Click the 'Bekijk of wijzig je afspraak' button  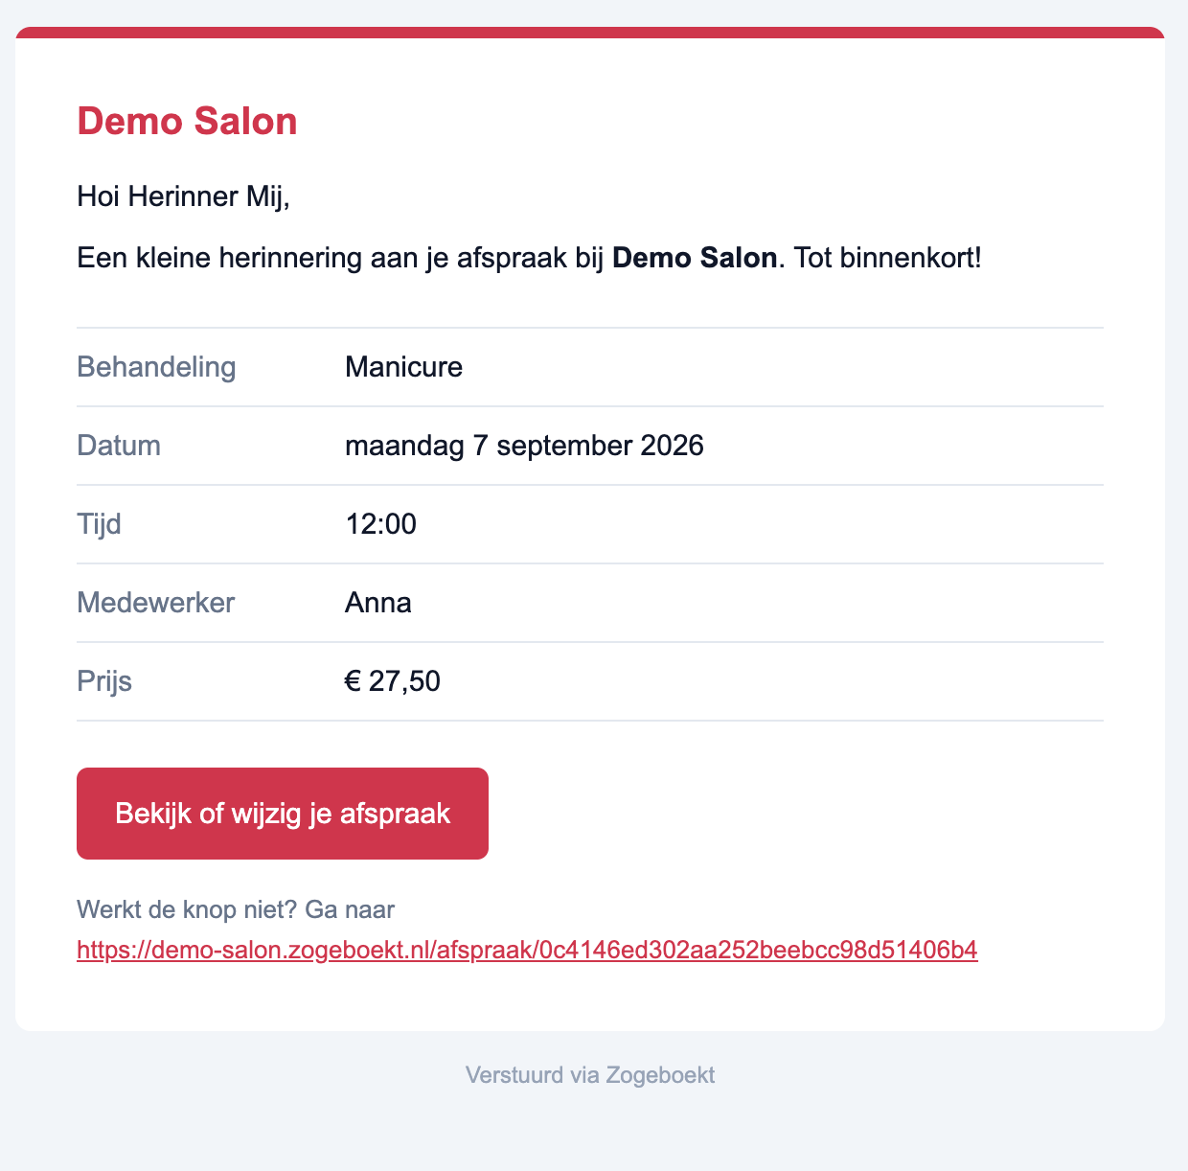283,814
